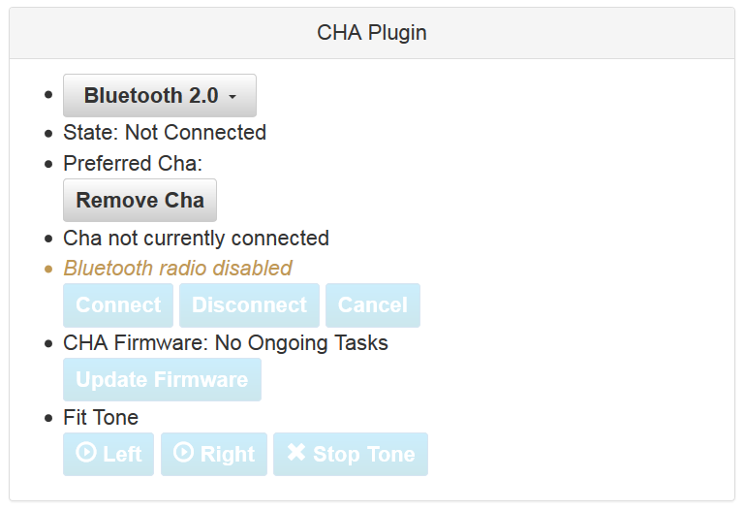
Task: Click Update Firmware
Action: [x=162, y=379]
